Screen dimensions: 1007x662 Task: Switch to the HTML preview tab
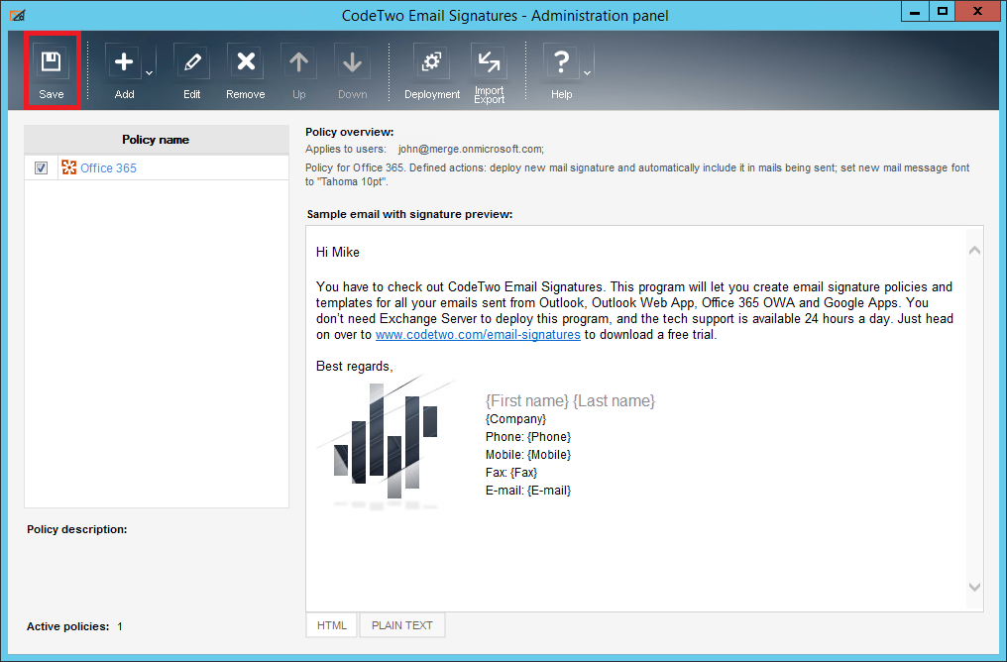pyautogui.click(x=331, y=625)
